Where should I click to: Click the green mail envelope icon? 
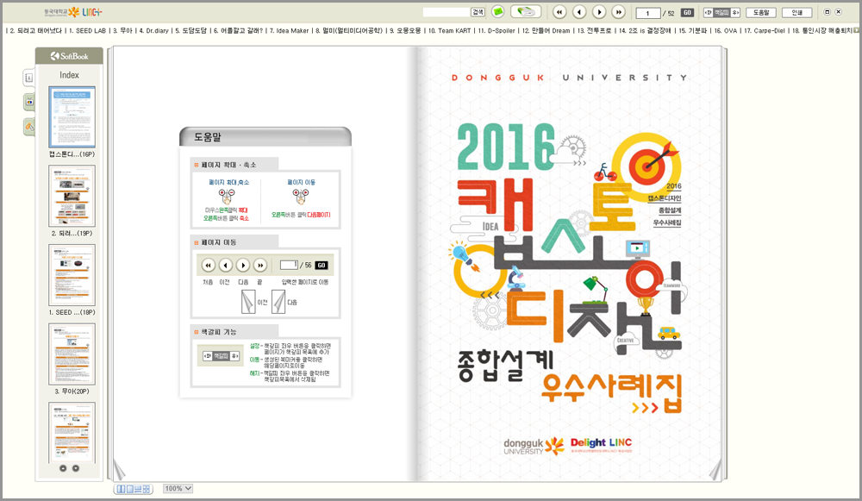pos(498,11)
